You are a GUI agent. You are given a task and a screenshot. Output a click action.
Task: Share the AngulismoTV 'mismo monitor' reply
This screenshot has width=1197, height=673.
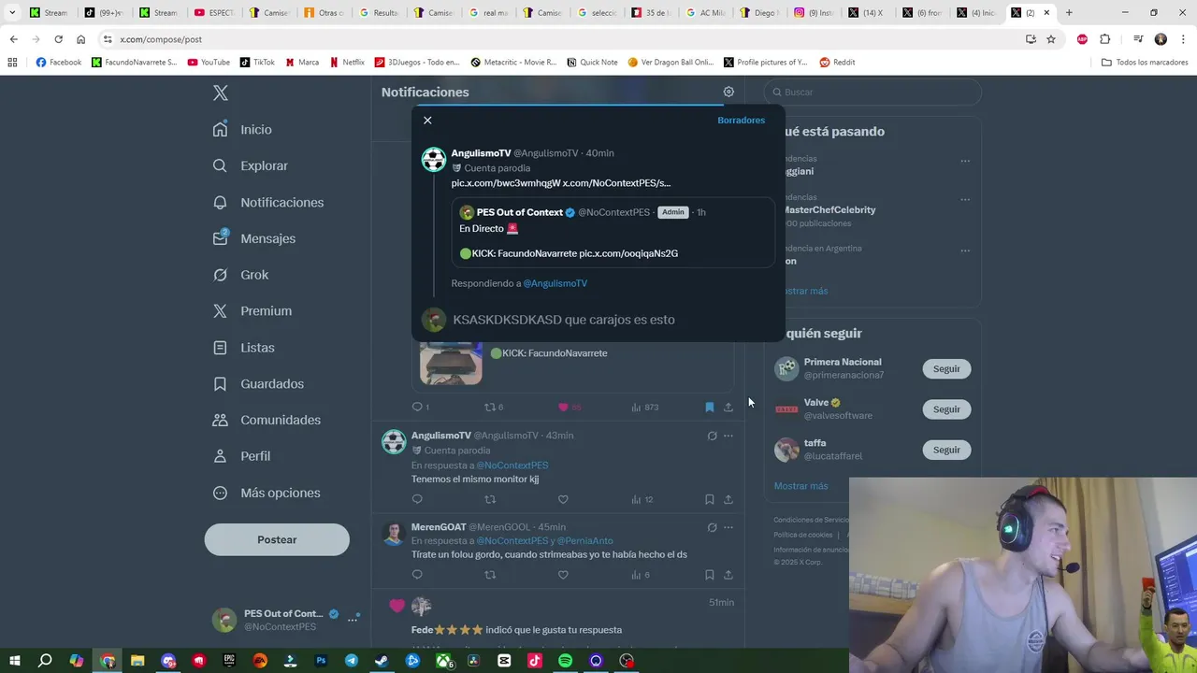728,499
